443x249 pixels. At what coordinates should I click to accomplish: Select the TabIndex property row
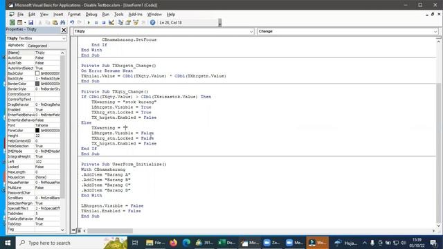coord(33,214)
